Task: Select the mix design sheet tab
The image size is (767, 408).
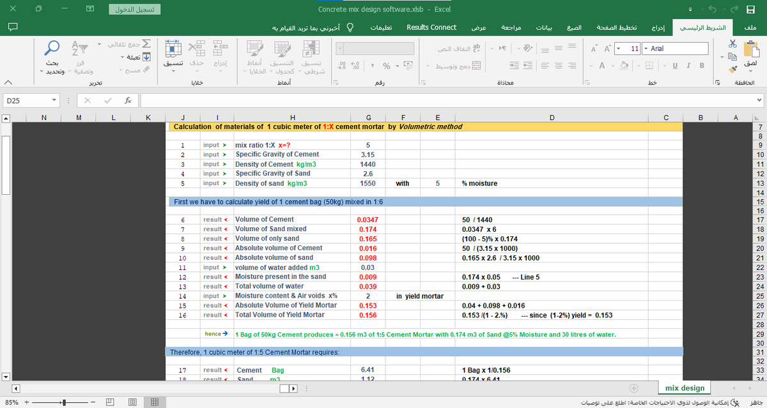Action: coord(685,388)
